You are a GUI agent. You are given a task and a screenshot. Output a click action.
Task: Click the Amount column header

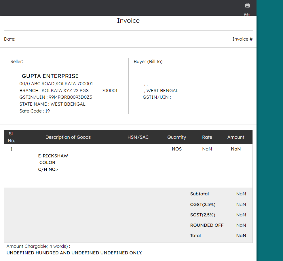click(235, 137)
